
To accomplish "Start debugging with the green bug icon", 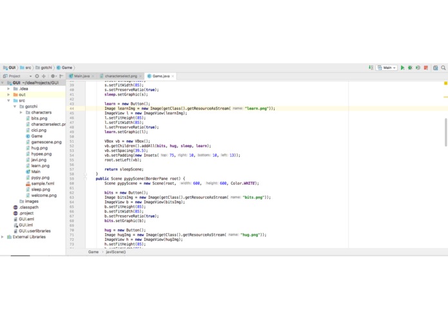I will [x=410, y=68].
